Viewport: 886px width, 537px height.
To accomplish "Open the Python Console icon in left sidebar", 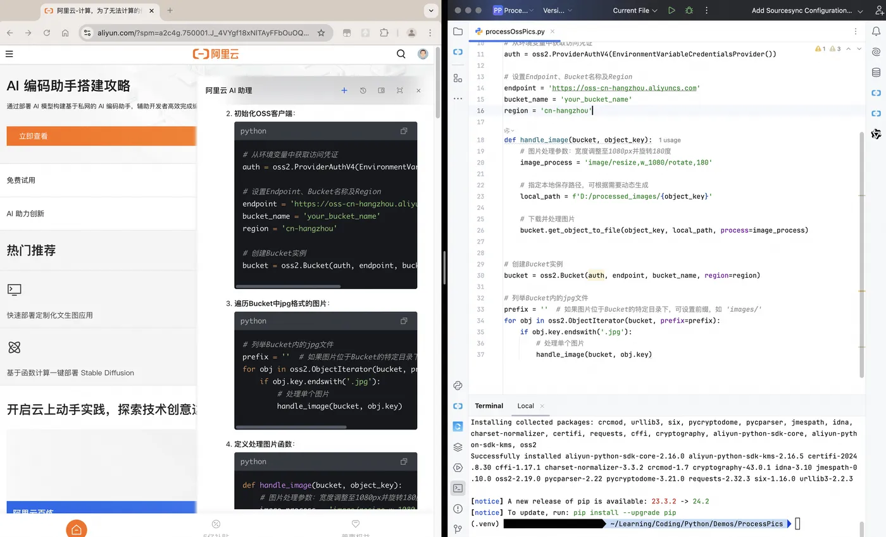I will [x=458, y=385].
